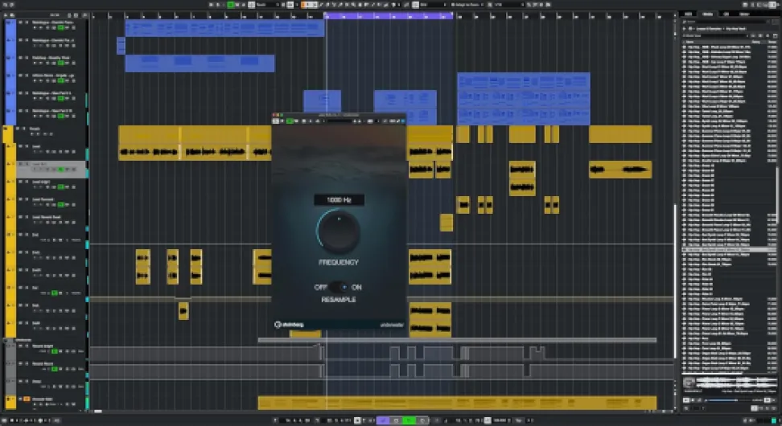782x426 pixels.
Task: Toggle the Resample OFF/ON switch
Action: tap(339, 287)
